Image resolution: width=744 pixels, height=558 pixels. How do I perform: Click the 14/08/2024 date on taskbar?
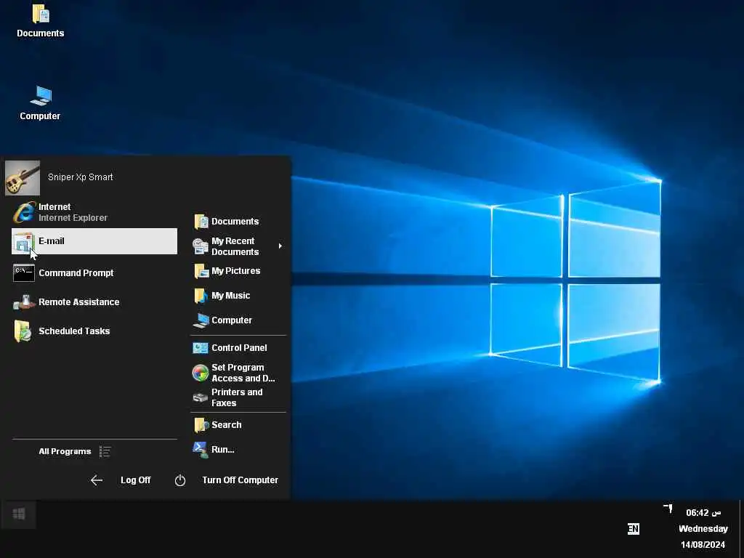point(703,544)
